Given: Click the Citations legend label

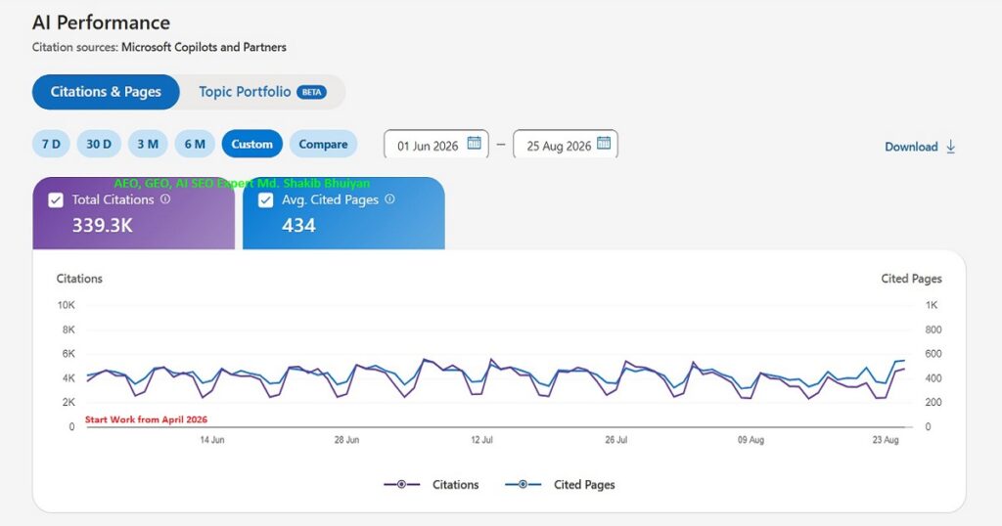Looking at the screenshot, I should tap(456, 485).
